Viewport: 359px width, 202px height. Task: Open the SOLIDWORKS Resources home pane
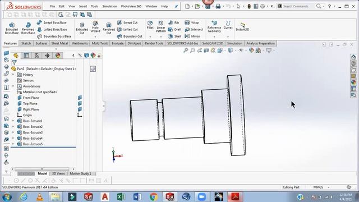(x=353, y=57)
